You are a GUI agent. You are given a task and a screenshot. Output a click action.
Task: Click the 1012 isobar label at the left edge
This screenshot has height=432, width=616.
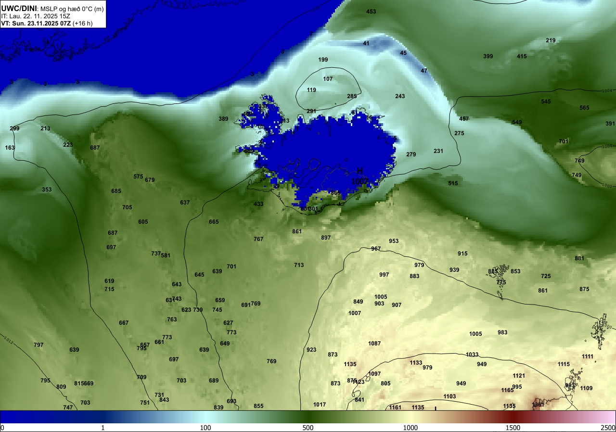pyautogui.click(x=8, y=341)
